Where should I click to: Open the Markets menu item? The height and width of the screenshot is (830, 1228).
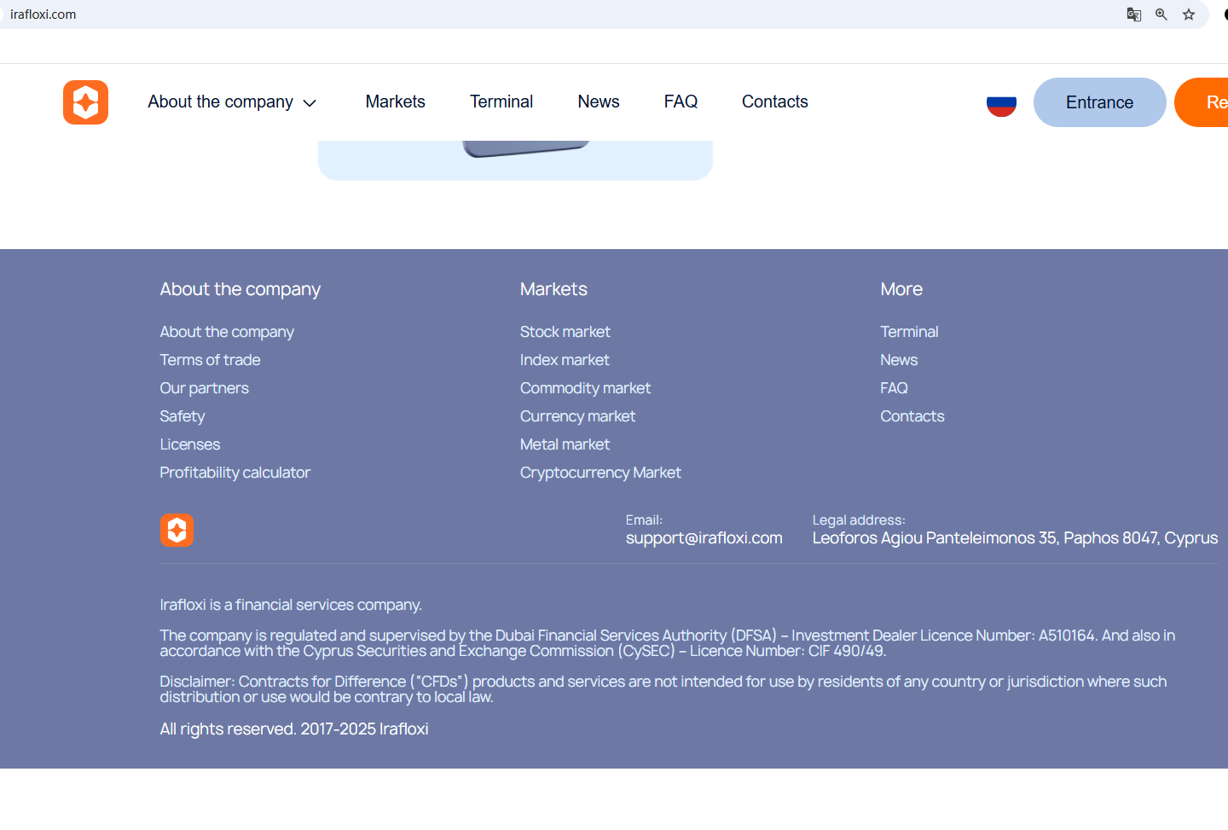point(395,102)
